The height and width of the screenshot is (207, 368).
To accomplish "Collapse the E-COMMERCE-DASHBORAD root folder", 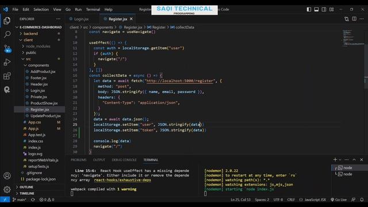I will (x=39, y=27).
